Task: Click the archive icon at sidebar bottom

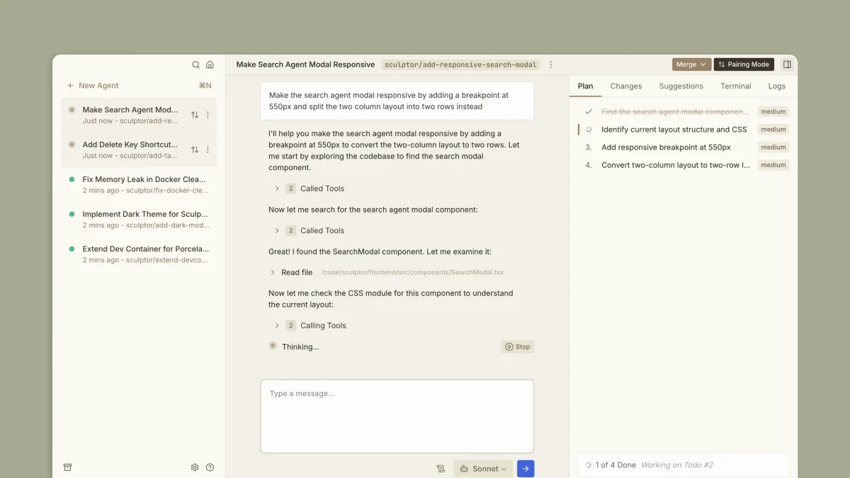Action: 68,467
